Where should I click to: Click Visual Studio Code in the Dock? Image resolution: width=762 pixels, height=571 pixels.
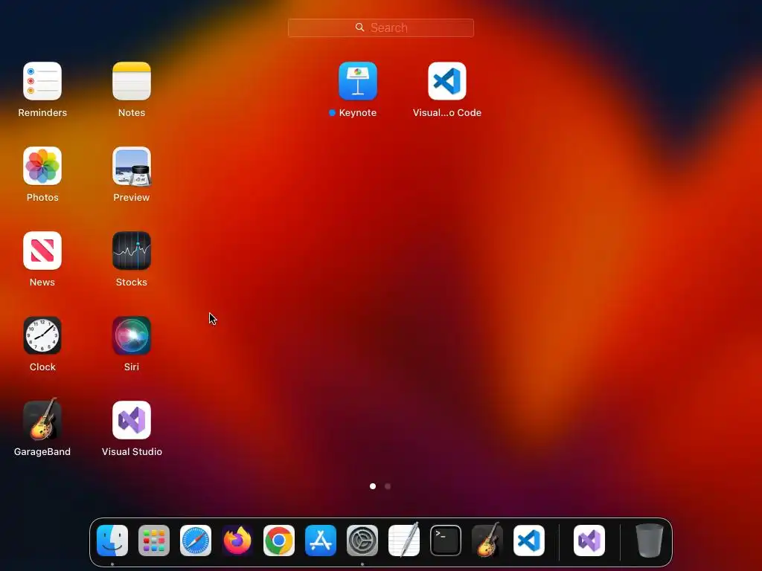coord(529,541)
